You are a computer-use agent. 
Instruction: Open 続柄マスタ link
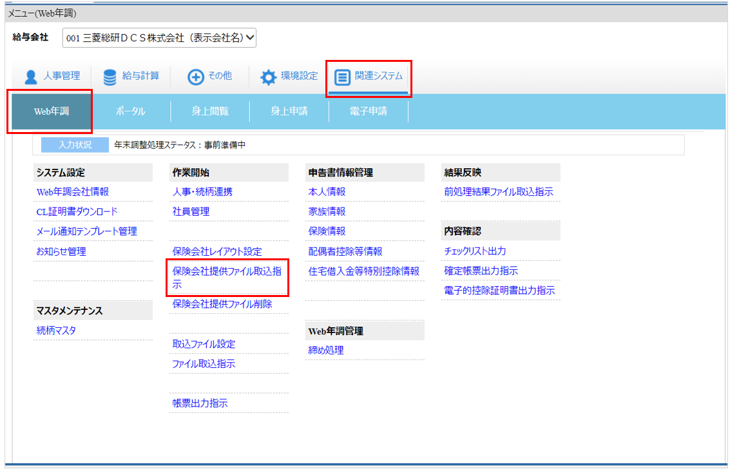[56, 330]
